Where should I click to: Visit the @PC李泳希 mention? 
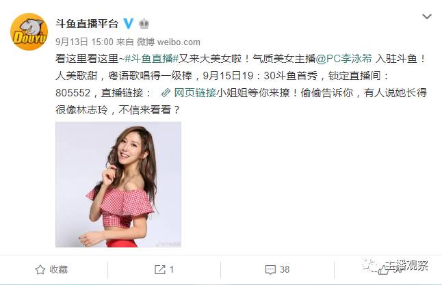click(x=344, y=59)
